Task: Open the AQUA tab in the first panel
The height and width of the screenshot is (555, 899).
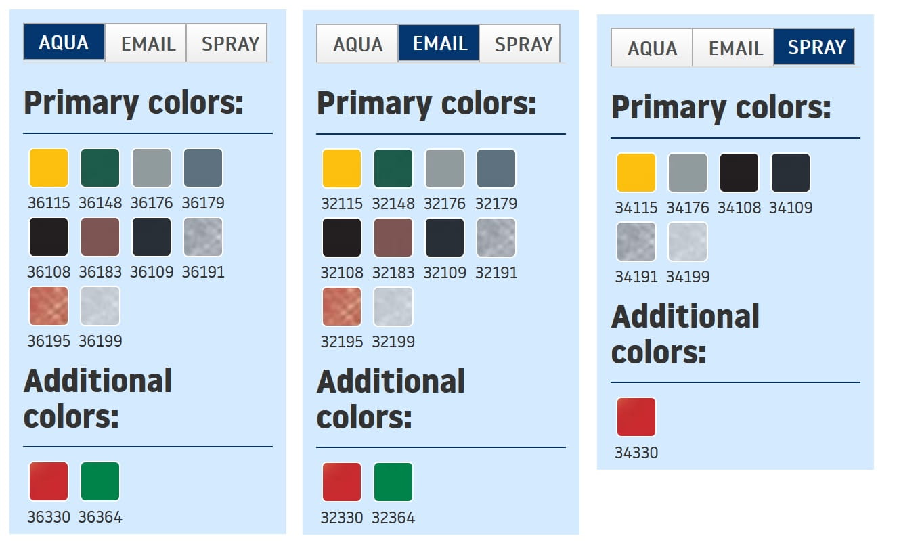Action: (64, 43)
